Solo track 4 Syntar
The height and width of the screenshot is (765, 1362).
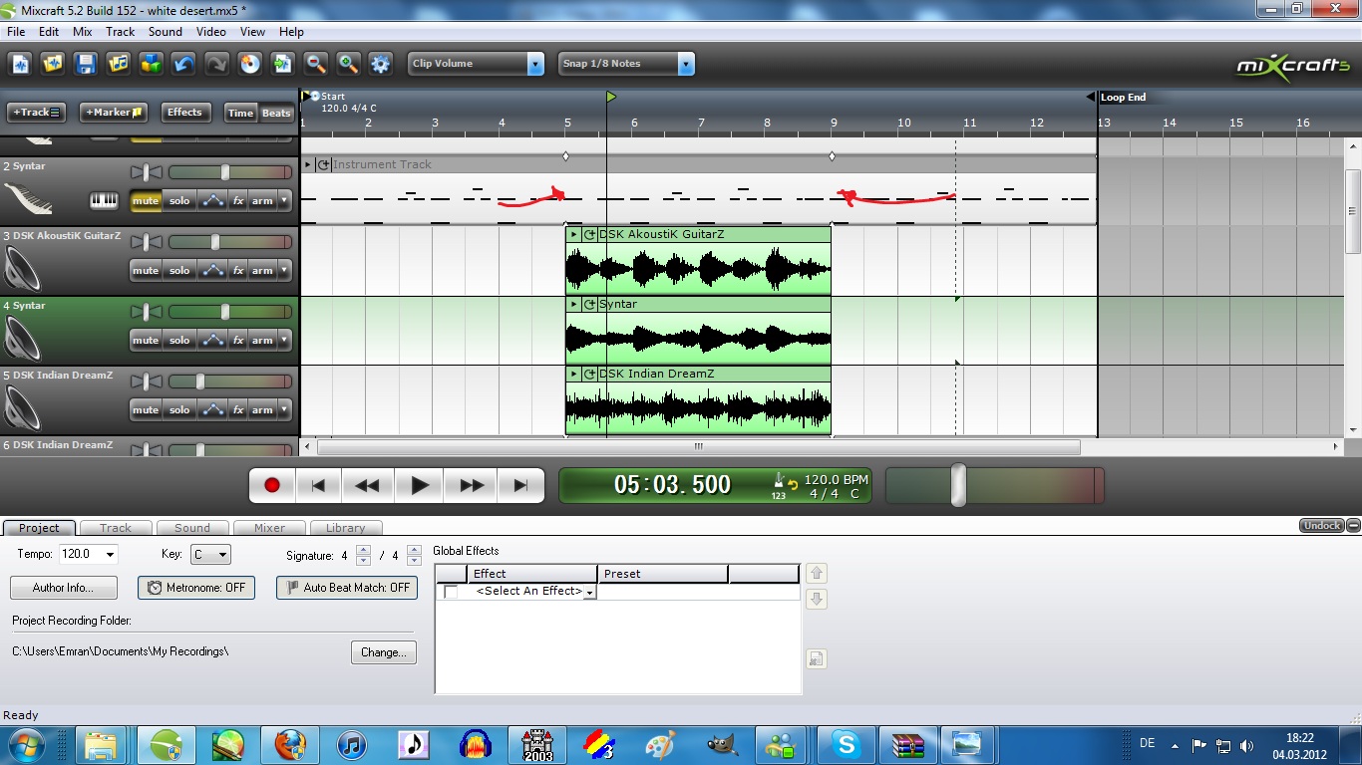(179, 341)
